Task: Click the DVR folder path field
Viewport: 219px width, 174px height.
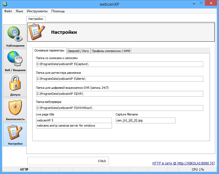Action: 120,94
